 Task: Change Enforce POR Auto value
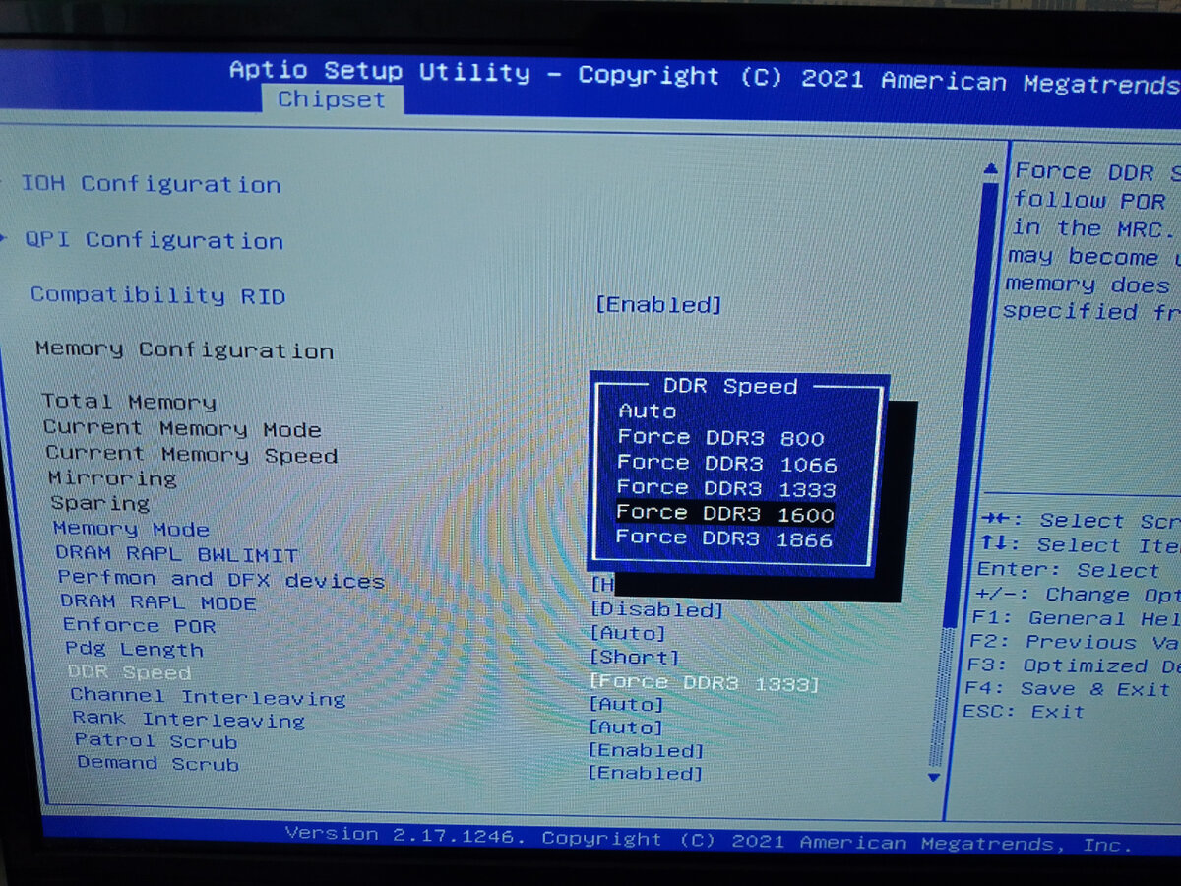[x=628, y=633]
